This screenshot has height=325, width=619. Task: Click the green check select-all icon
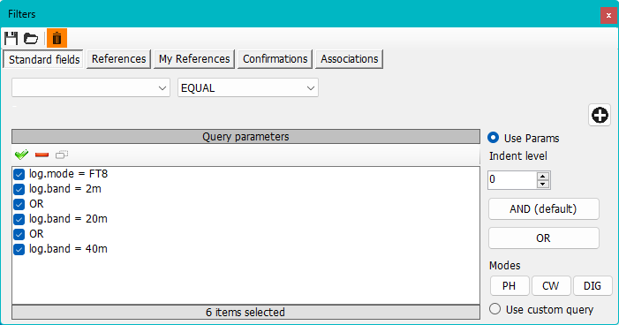[21, 155]
